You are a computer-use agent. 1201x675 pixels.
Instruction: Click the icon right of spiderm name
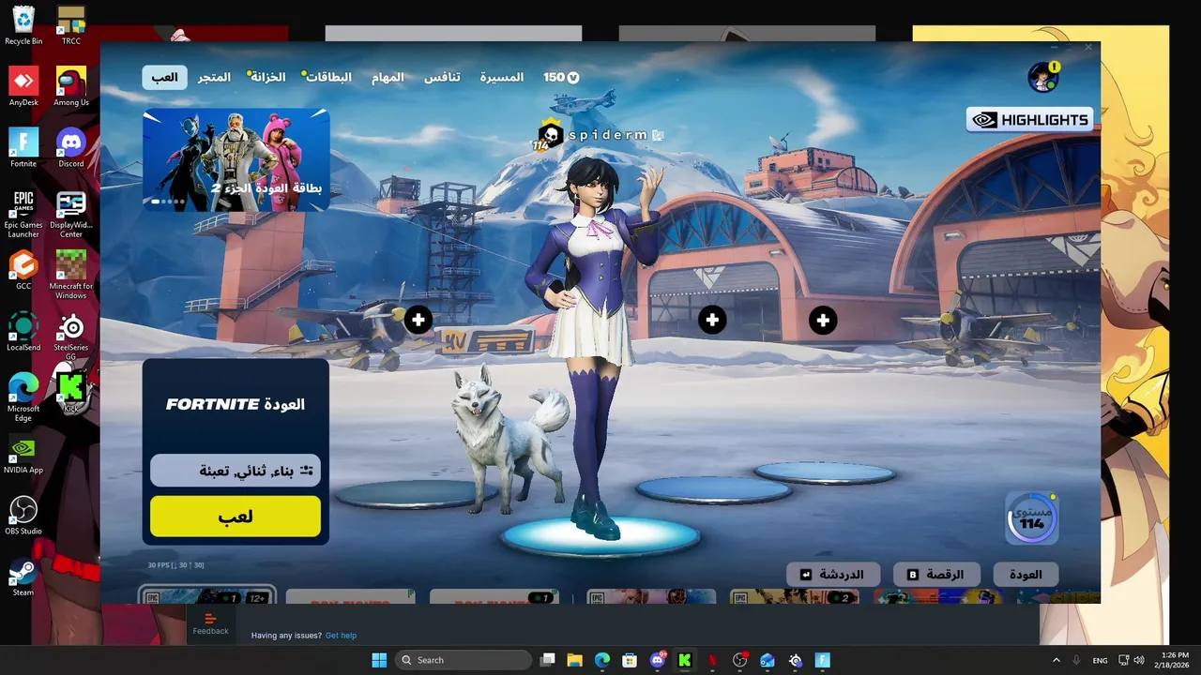(658, 135)
